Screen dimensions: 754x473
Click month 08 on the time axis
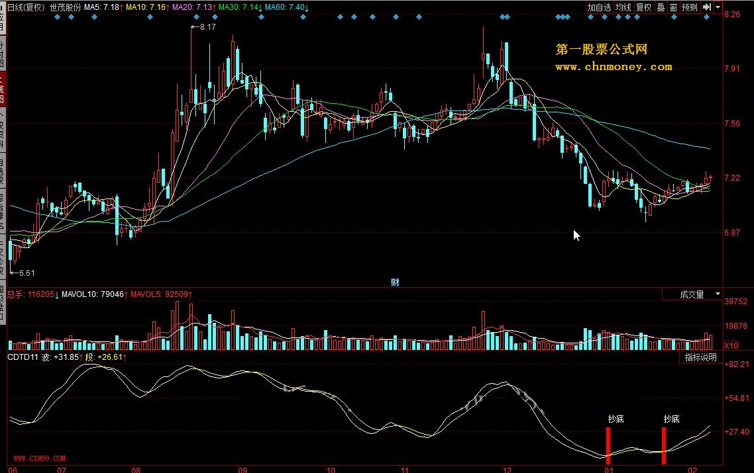tap(136, 470)
